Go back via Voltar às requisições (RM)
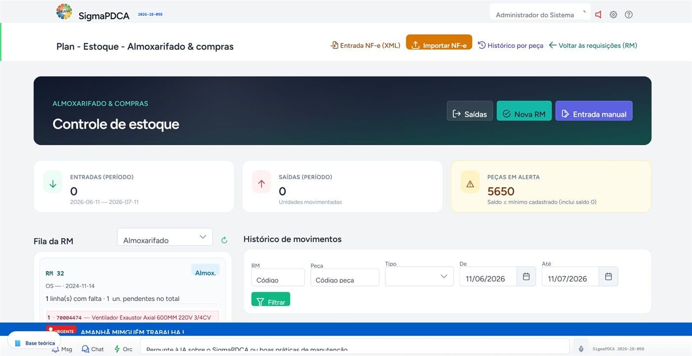The width and height of the screenshot is (692, 356). pyautogui.click(x=593, y=45)
